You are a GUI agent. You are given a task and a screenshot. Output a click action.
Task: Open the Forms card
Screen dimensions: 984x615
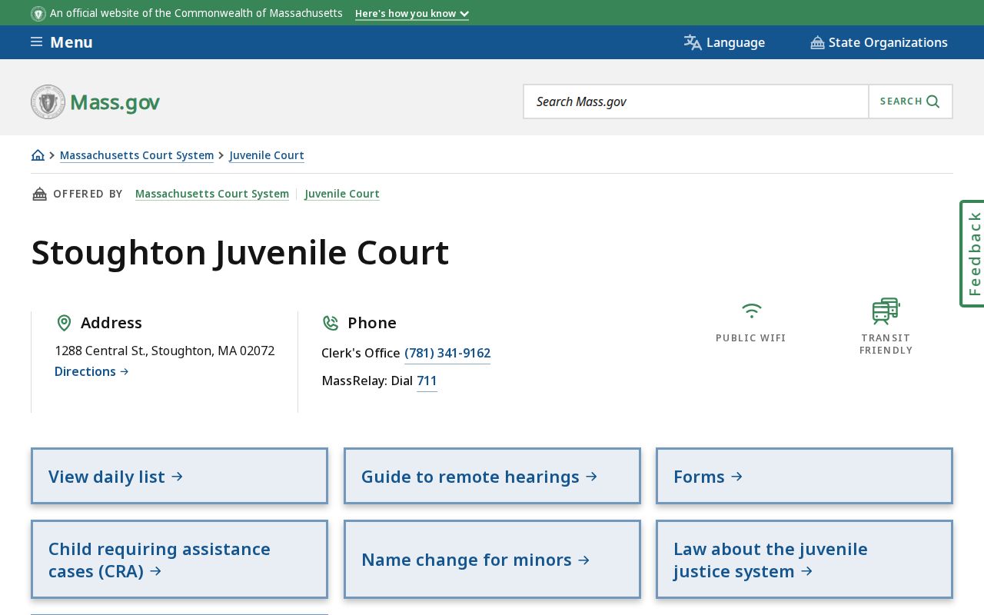point(804,476)
